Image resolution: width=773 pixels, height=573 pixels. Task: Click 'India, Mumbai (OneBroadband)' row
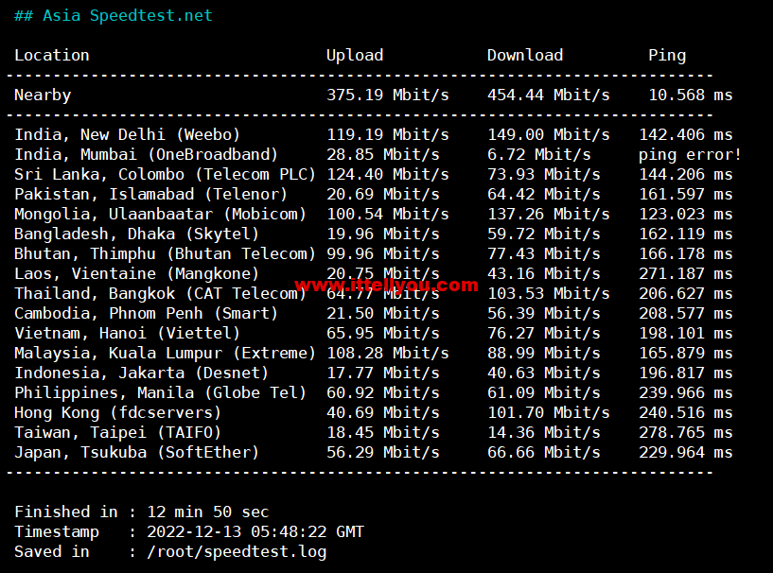147,154
